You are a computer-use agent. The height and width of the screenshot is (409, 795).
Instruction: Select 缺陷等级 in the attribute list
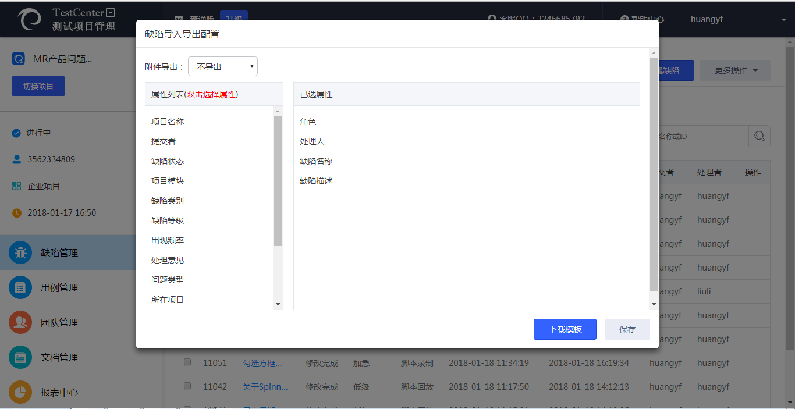168,220
